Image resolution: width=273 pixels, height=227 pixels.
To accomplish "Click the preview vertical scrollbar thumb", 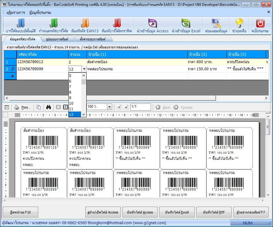I will tap(268, 127).
